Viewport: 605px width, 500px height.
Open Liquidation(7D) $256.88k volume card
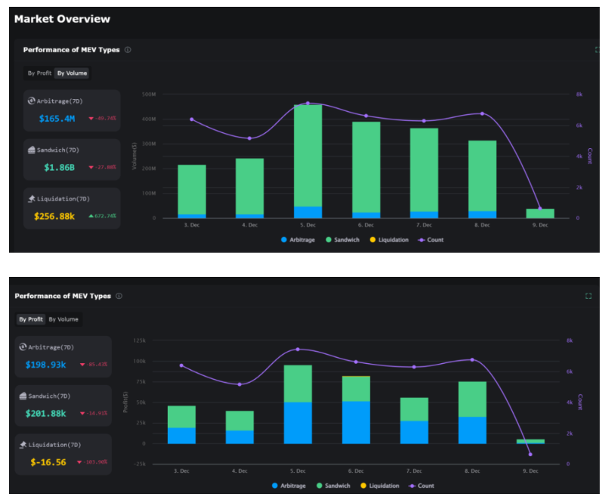point(72,208)
